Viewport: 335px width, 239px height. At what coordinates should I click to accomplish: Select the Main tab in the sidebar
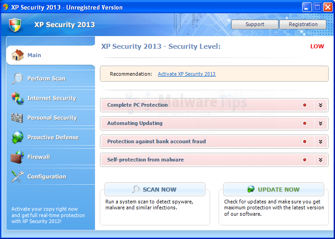point(51,55)
